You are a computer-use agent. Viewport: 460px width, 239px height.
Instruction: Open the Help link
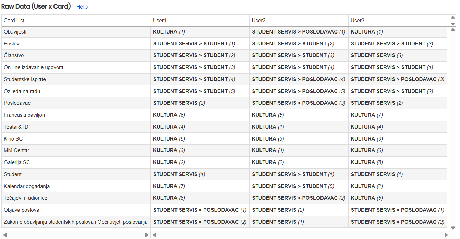[82, 7]
